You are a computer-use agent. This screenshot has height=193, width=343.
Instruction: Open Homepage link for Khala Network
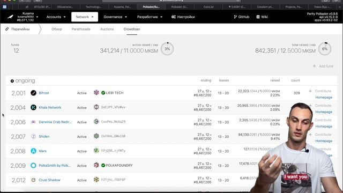tap(324, 112)
